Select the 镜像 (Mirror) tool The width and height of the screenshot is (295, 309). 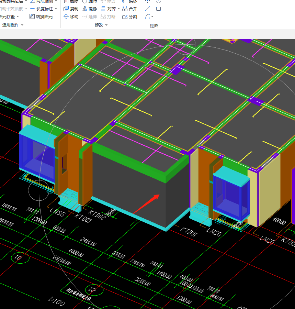click(x=90, y=9)
